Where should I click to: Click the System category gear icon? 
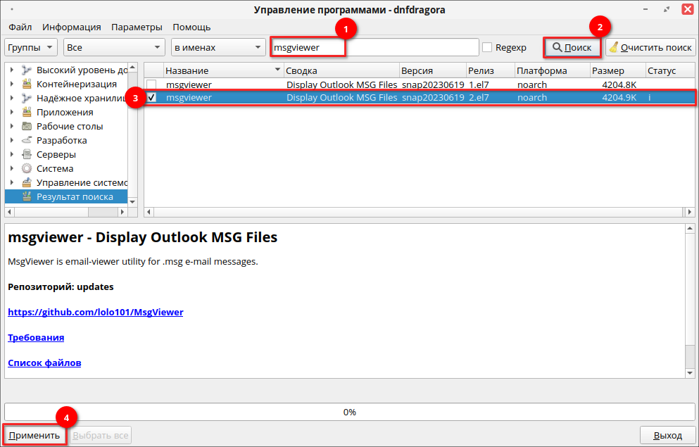pyautogui.click(x=27, y=168)
